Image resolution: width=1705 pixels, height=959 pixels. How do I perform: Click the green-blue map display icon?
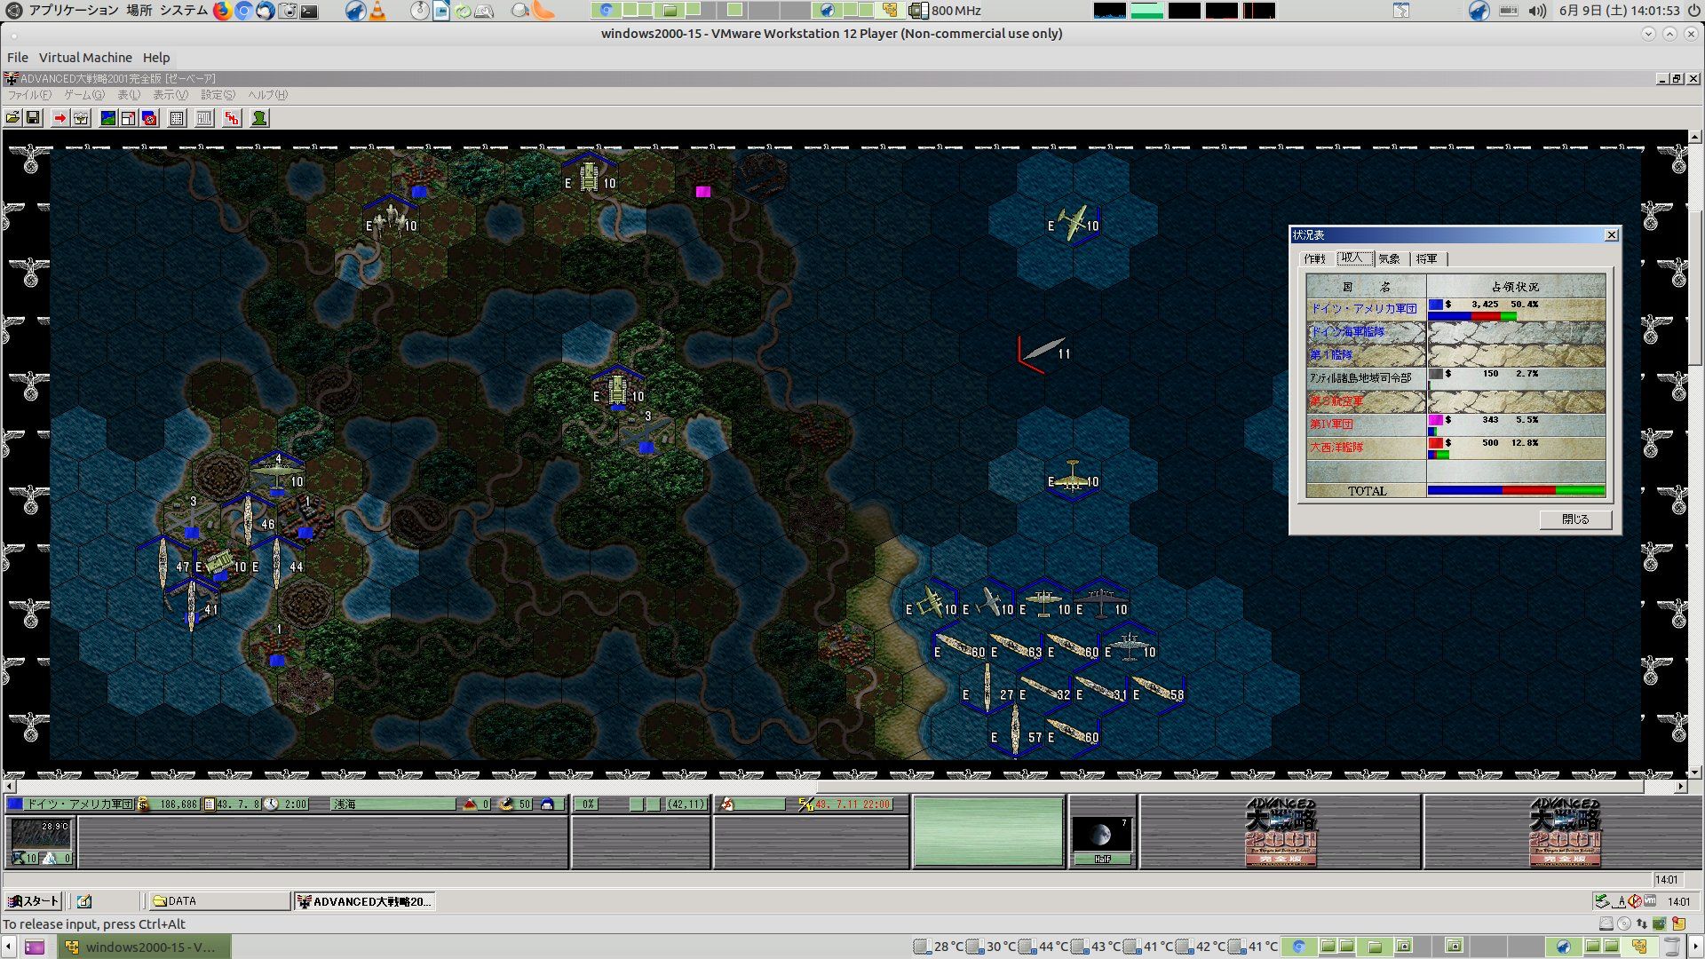(107, 118)
